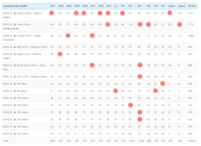This screenshot has width=201, height=146.
Task: Sort by the TOTAL column header
Action: pos(192,6)
